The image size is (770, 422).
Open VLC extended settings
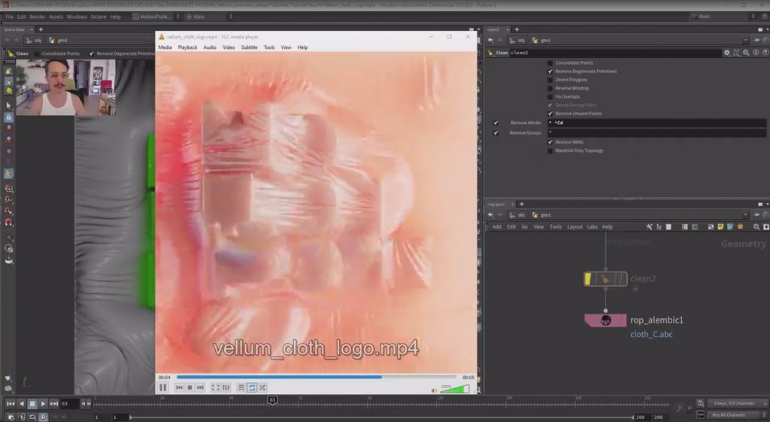226,387
